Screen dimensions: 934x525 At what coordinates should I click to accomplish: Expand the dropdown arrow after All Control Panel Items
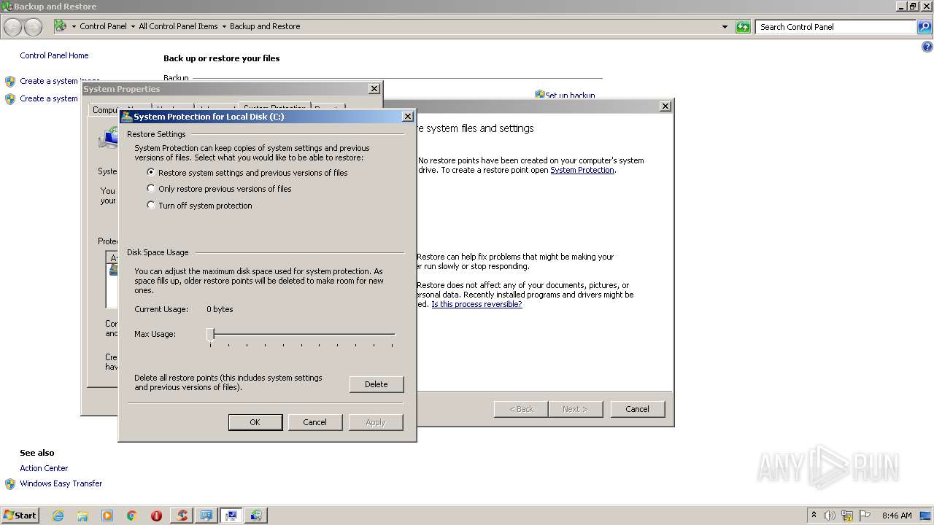[x=224, y=27]
